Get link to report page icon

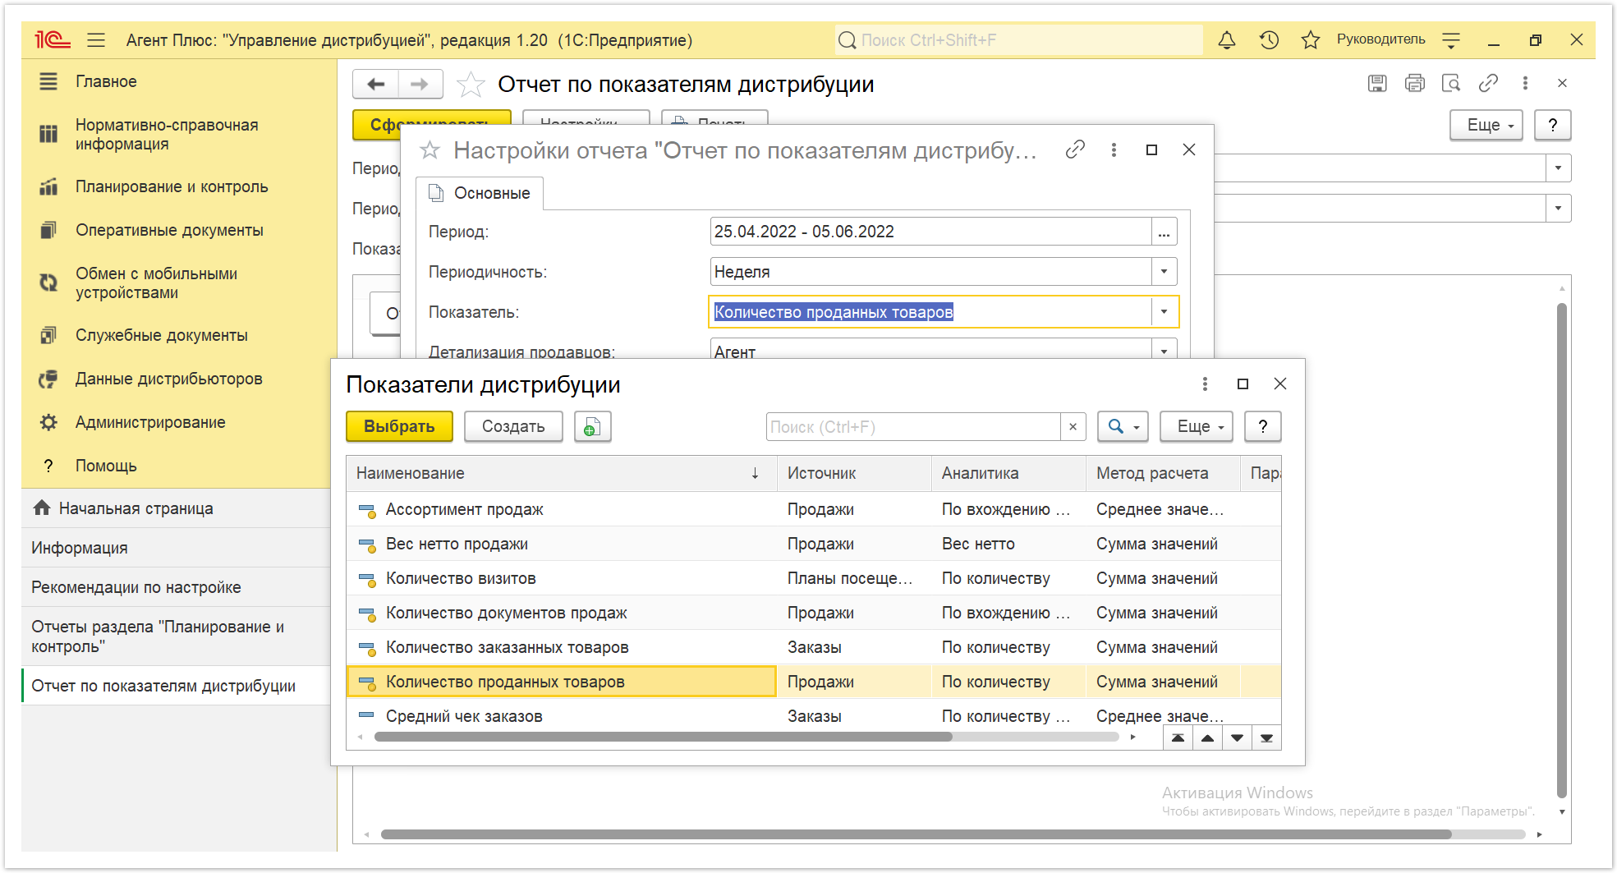[x=1488, y=83]
